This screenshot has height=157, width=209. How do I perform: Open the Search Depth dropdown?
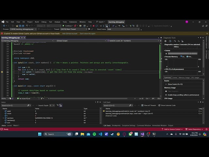click(52, 105)
